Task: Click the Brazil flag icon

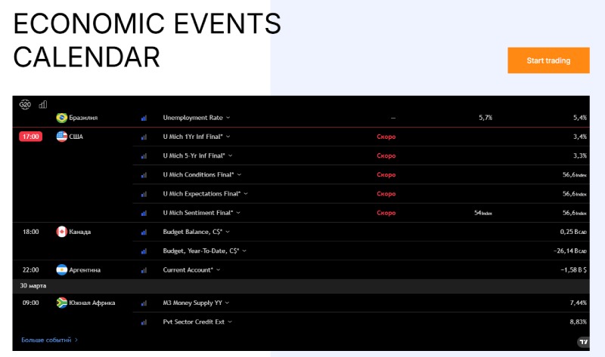Action: tap(62, 118)
